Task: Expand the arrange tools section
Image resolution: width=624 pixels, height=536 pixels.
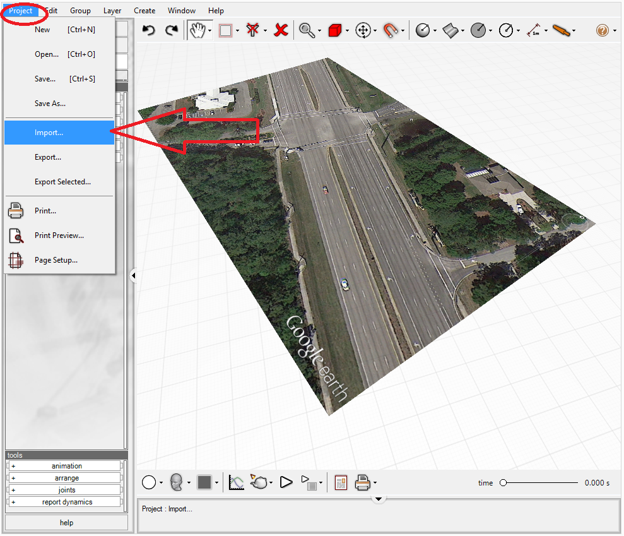Action: tap(64, 478)
